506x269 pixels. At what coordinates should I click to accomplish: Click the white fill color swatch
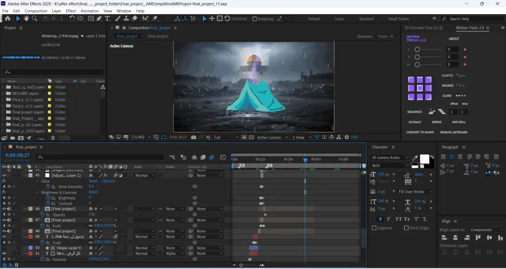(424, 158)
